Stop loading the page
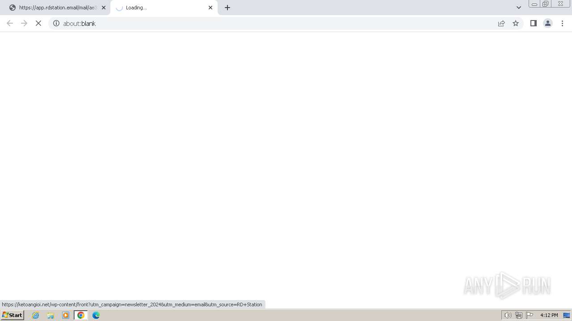This screenshot has height=321, width=572. click(x=38, y=23)
